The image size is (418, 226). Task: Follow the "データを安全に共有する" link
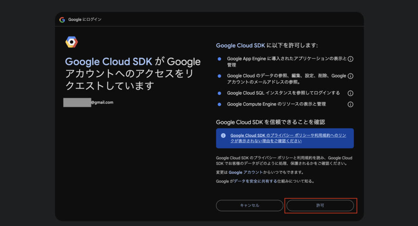tap(256, 181)
